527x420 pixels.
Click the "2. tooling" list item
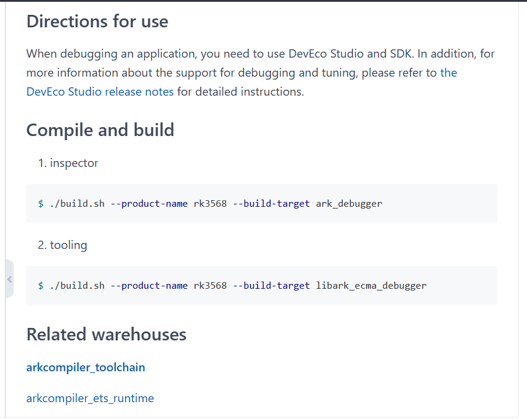coord(62,245)
